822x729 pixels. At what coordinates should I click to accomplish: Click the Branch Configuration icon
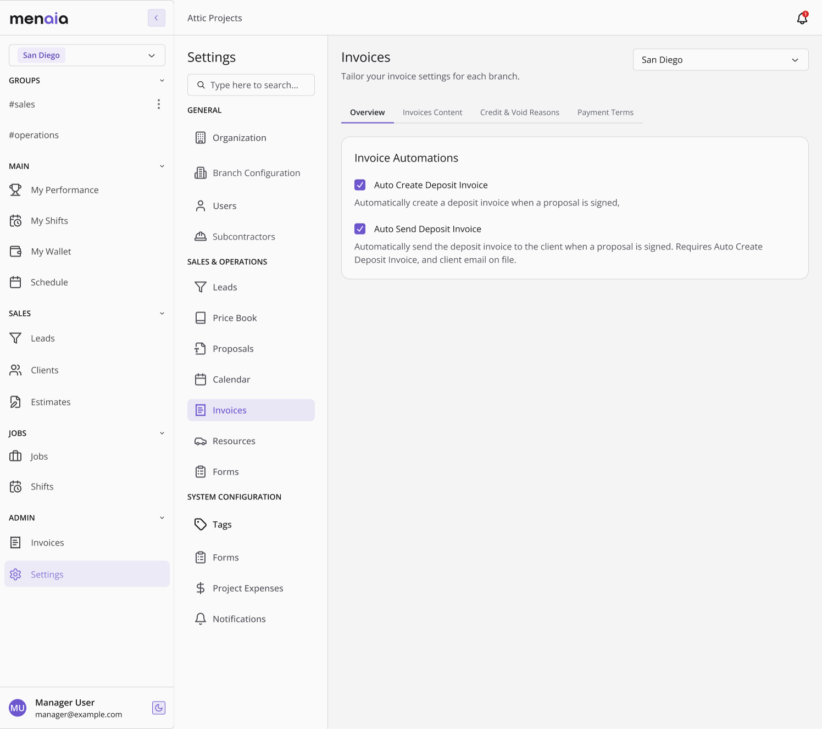[201, 173]
